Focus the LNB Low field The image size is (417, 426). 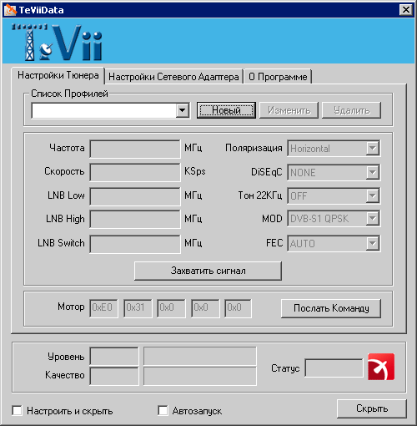[135, 196]
